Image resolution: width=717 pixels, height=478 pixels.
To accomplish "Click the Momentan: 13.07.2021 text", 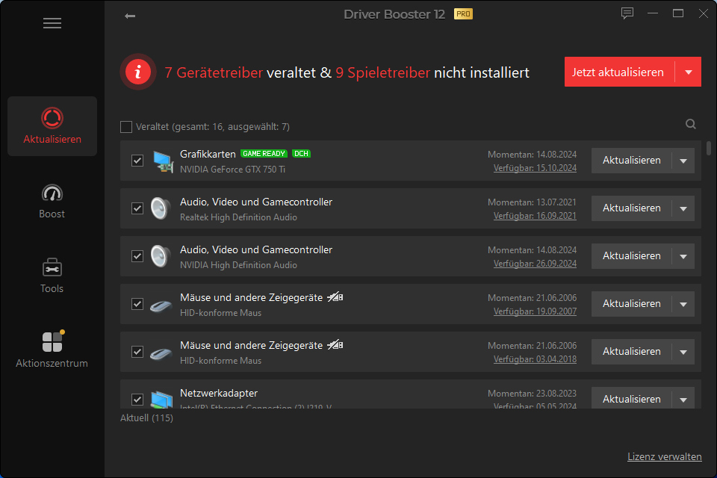I will point(532,202).
